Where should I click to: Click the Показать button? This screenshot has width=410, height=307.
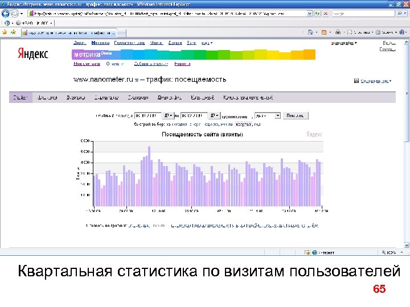point(296,115)
